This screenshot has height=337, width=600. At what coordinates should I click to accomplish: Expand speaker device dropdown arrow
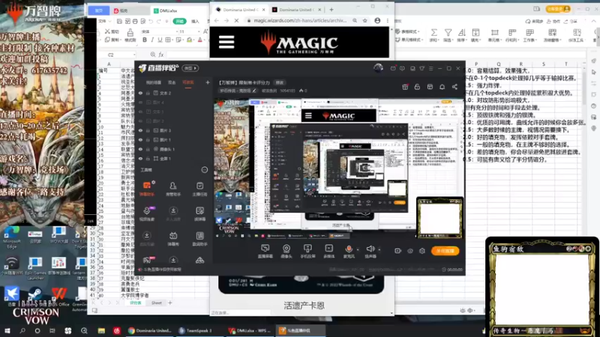click(379, 250)
